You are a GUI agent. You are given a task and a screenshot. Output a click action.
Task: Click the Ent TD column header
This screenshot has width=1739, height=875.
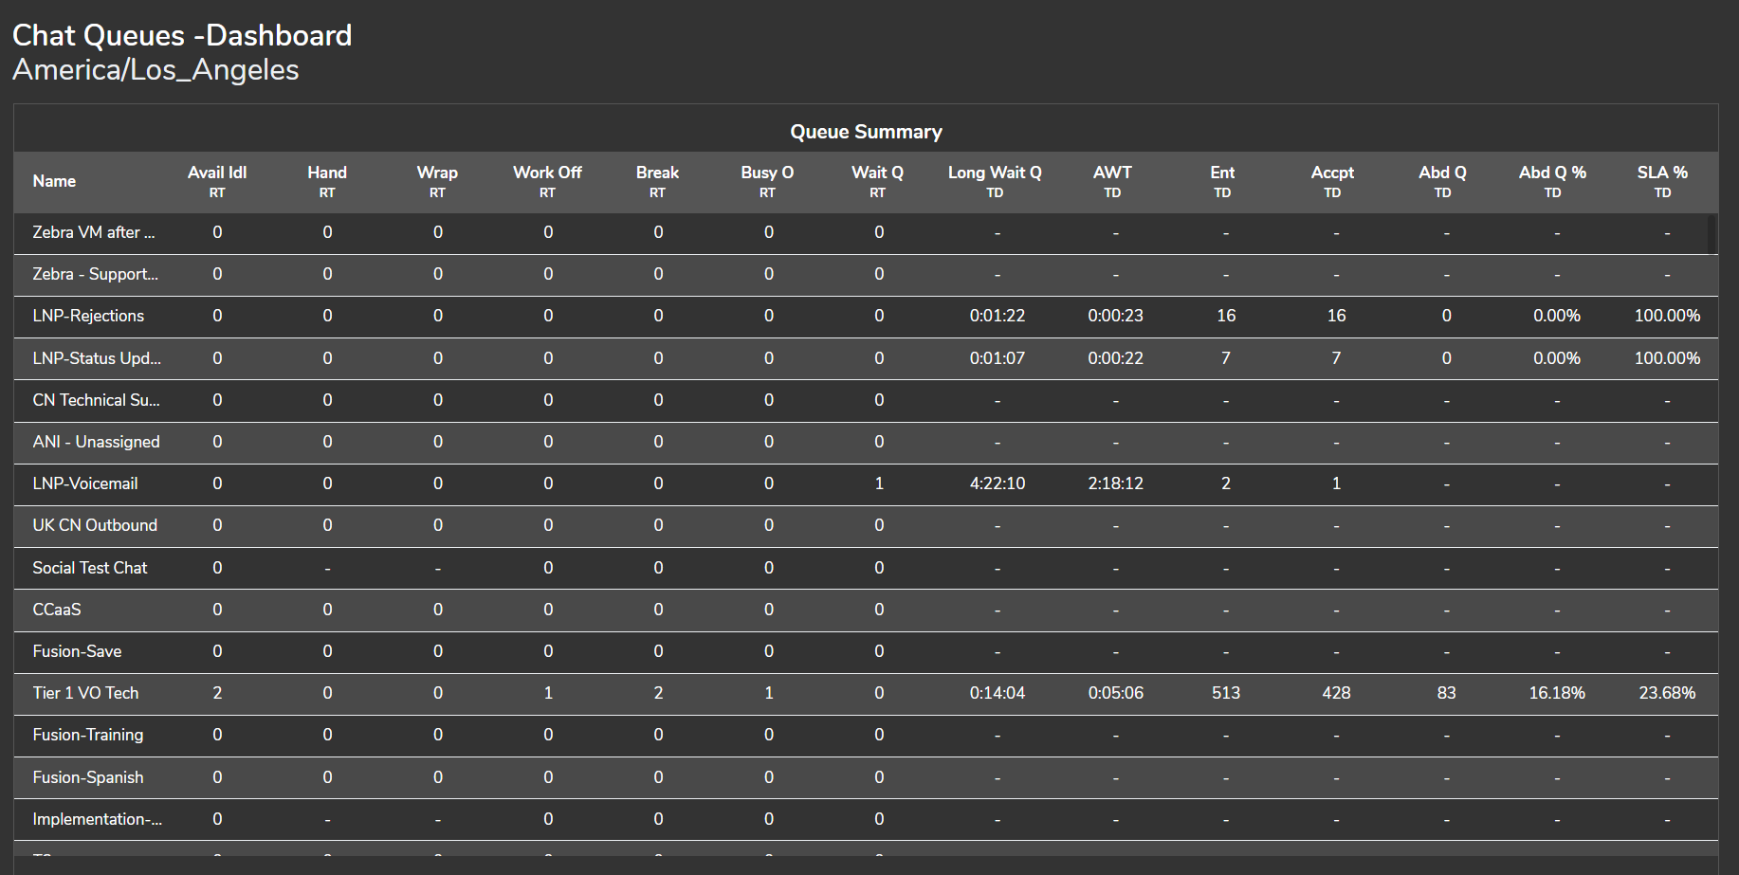click(1222, 181)
